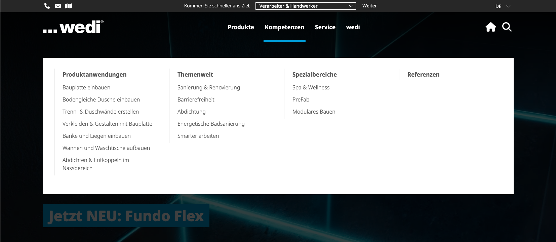Select Energetische Badsanierung
The height and width of the screenshot is (242, 556).
click(x=211, y=124)
